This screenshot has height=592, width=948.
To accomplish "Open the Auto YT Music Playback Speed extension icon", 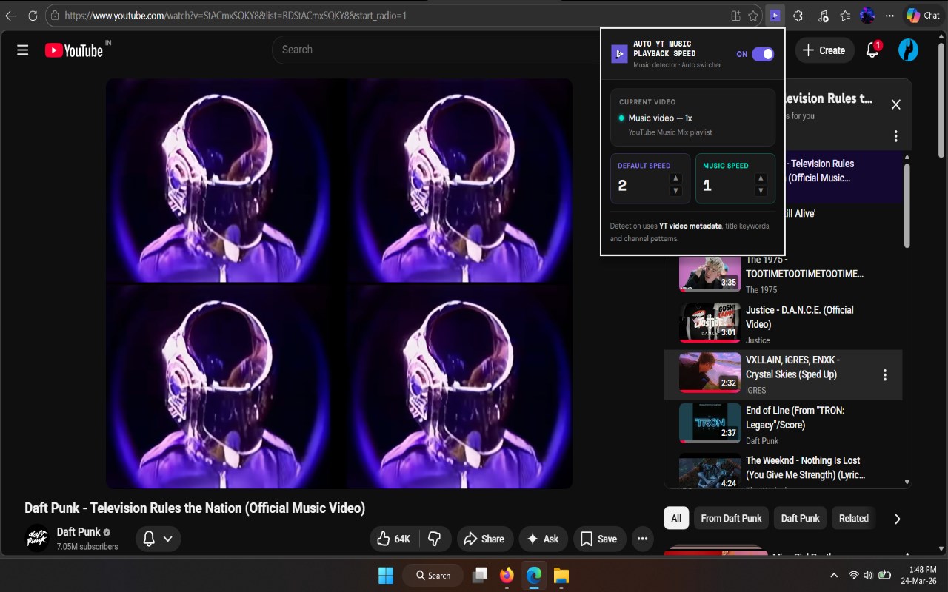I will (775, 16).
